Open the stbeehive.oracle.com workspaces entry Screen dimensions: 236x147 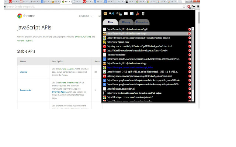[x=137, y=51]
